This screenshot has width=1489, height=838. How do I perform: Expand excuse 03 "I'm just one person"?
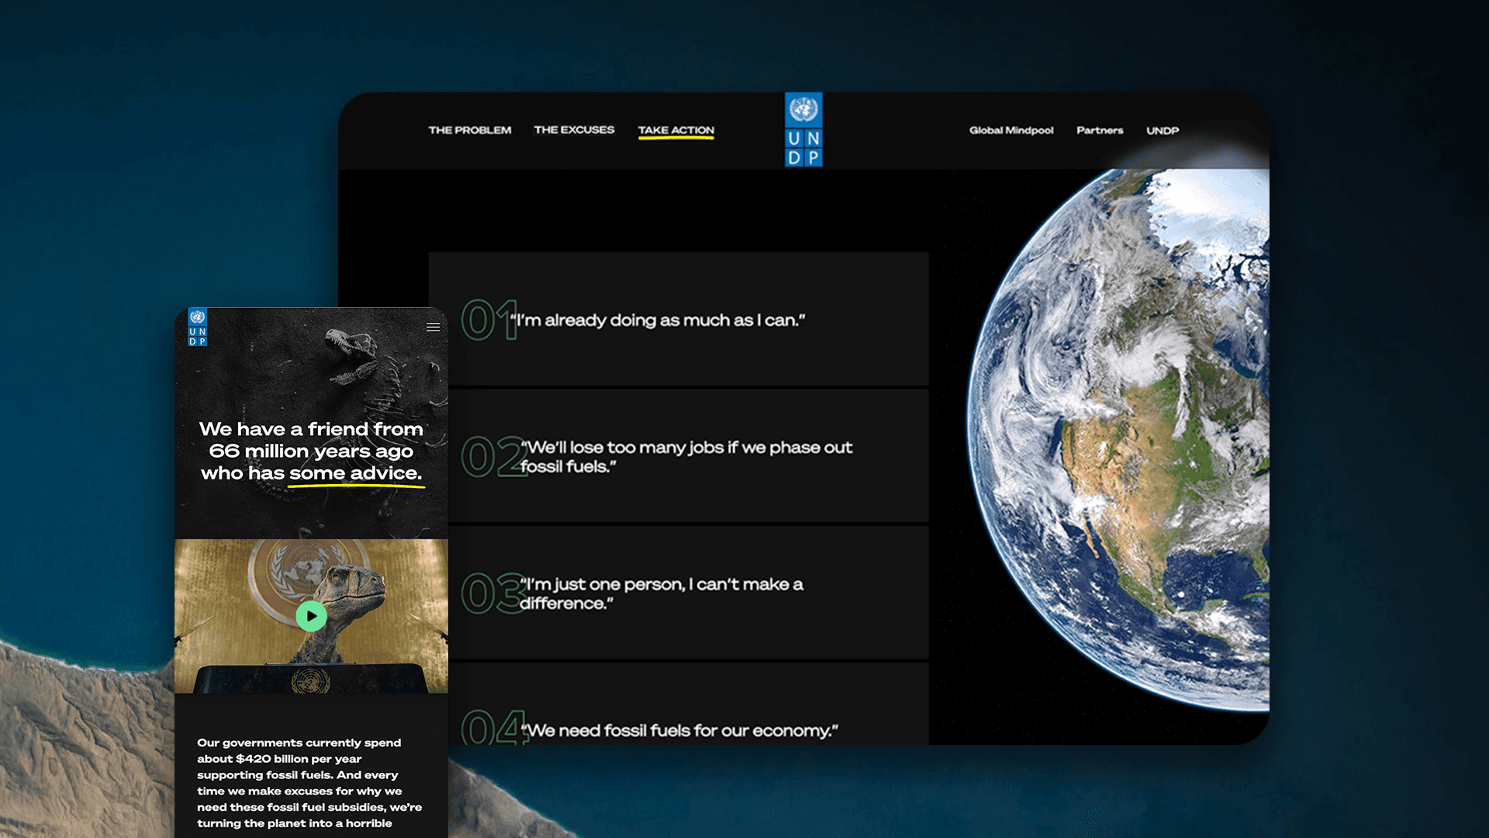[x=662, y=594]
